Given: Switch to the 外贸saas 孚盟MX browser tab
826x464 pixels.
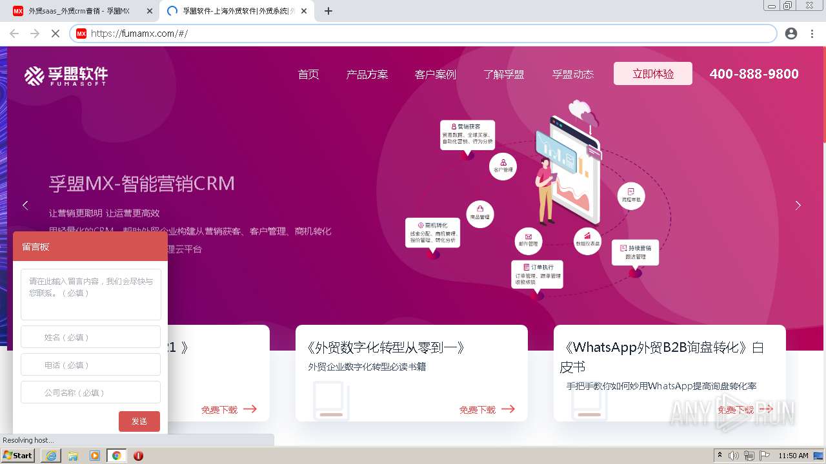Looking at the screenshot, I should coord(79,11).
